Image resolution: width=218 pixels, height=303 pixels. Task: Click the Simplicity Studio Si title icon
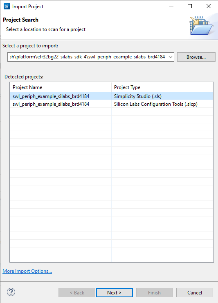(7, 6)
